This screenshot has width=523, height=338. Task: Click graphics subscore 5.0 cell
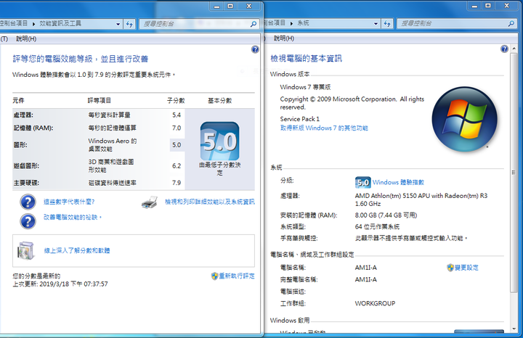click(177, 145)
